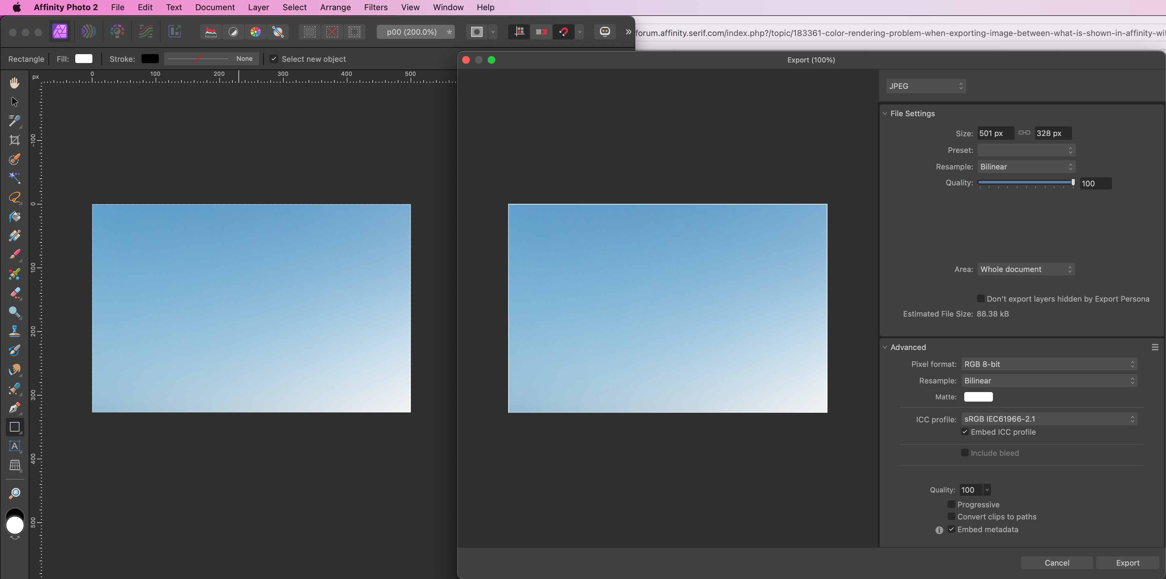Click the Deselect toolbar icon
The width and height of the screenshot is (1166, 579).
click(x=332, y=32)
